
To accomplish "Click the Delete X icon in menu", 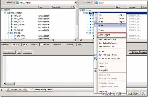I will 96,25.
